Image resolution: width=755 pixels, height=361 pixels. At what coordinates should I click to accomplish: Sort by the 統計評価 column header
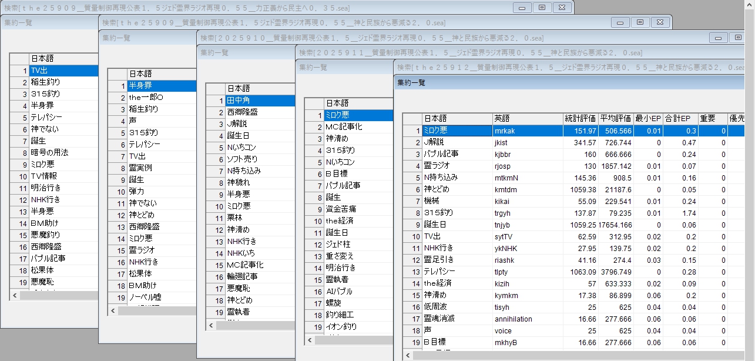coord(580,118)
